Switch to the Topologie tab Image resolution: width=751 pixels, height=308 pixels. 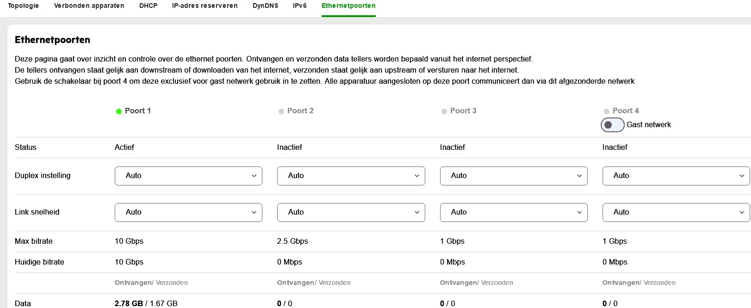(23, 6)
